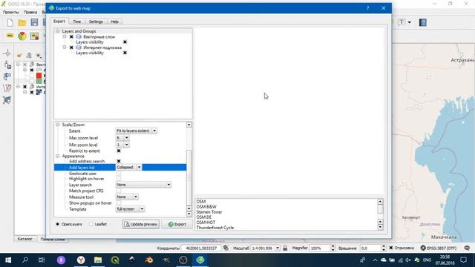Click the red color swatch in layers panel
The height and width of the screenshot is (267, 475).
click(39, 76)
